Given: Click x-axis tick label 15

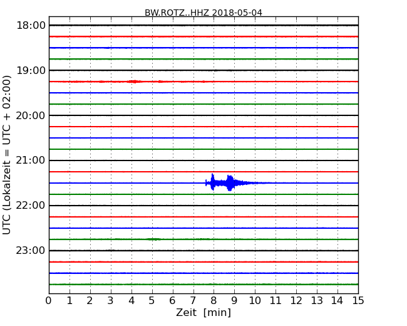Looking at the screenshot, I should 358,301.
